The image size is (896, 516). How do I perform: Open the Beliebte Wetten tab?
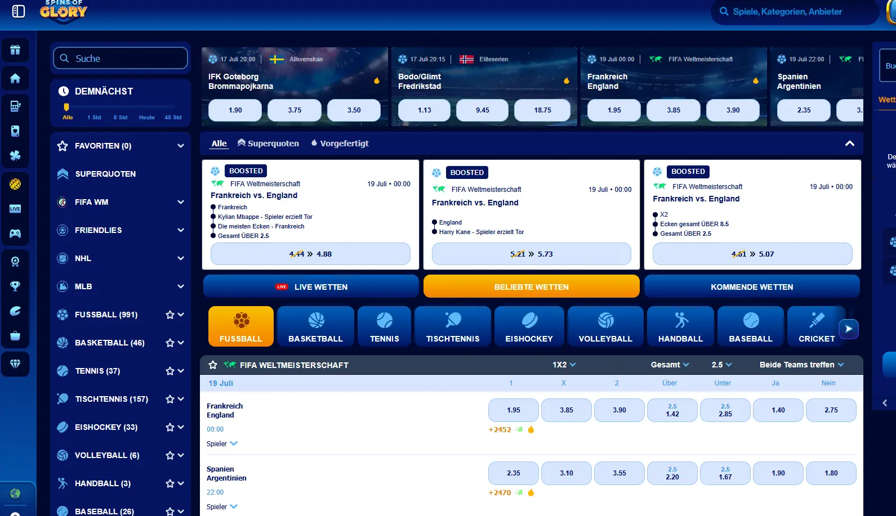[532, 286]
